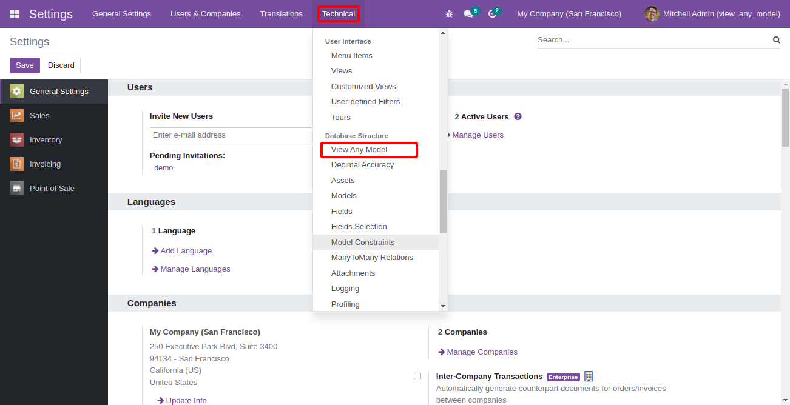Click Manage Companies link

478,352
